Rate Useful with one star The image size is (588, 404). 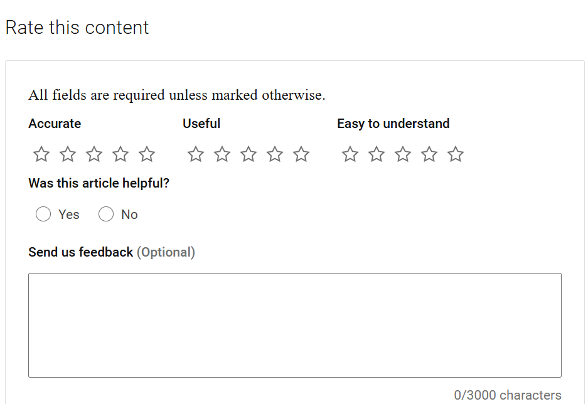click(x=196, y=154)
